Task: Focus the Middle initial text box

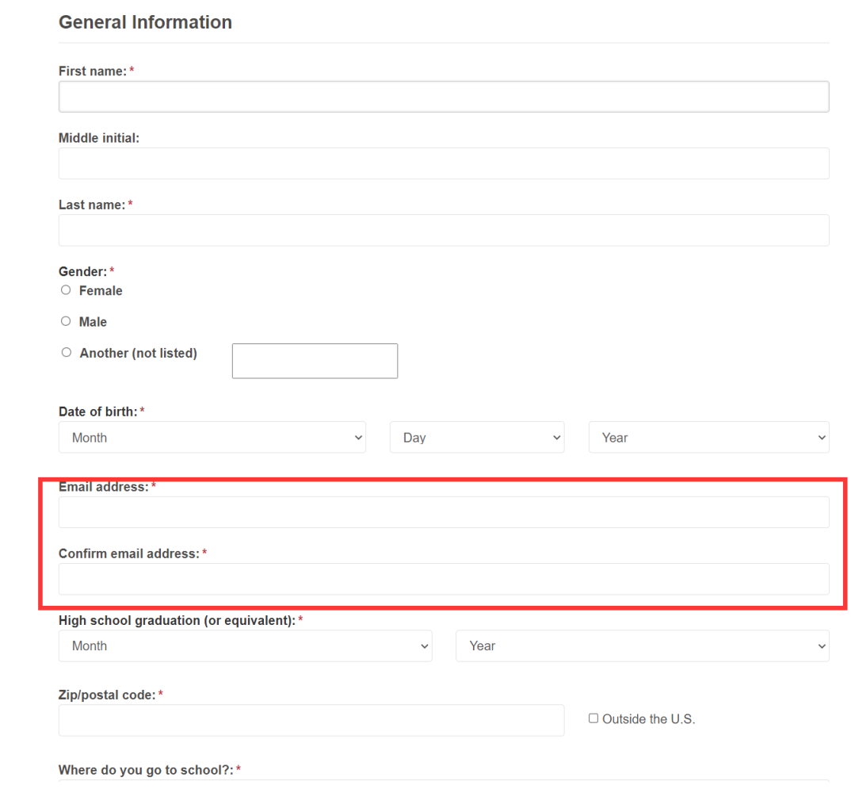Action: (x=444, y=163)
